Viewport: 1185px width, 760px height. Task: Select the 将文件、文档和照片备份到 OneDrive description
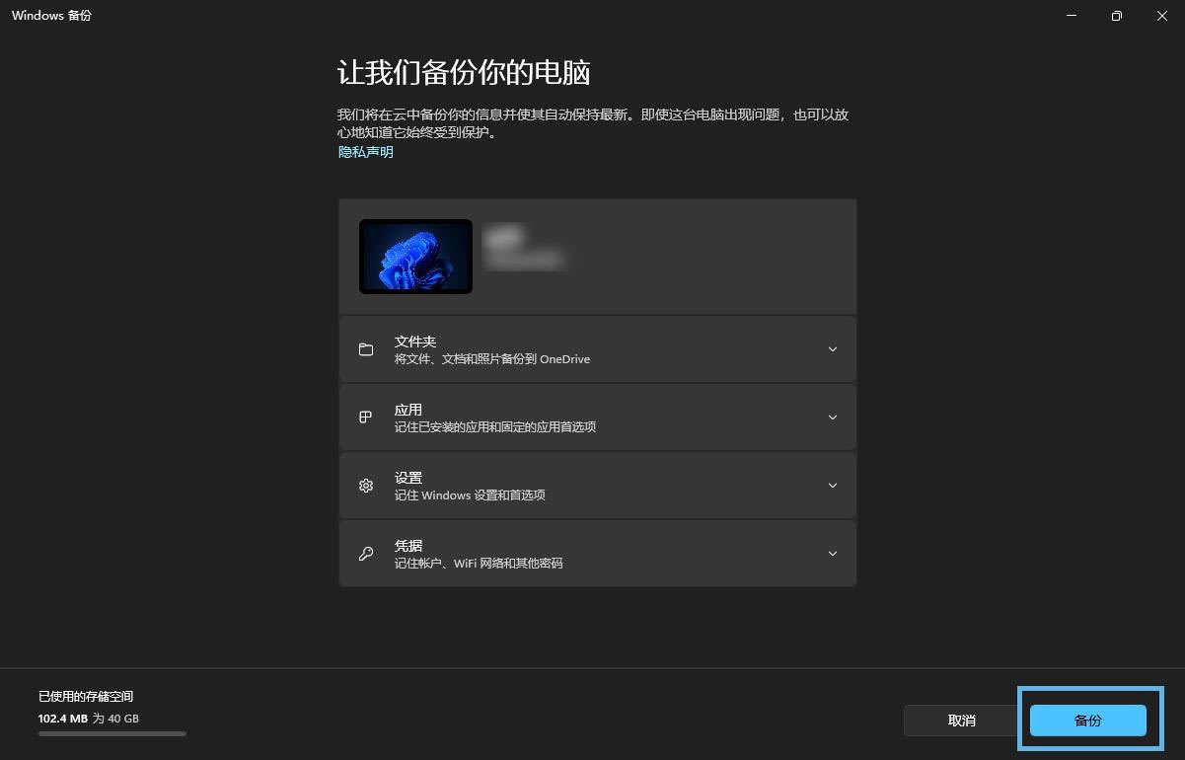coord(491,359)
